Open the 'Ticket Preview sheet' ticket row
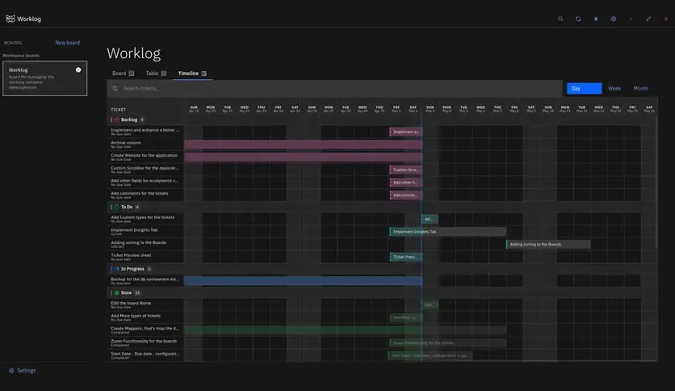Screen dimensions: 675x391 click(145, 257)
